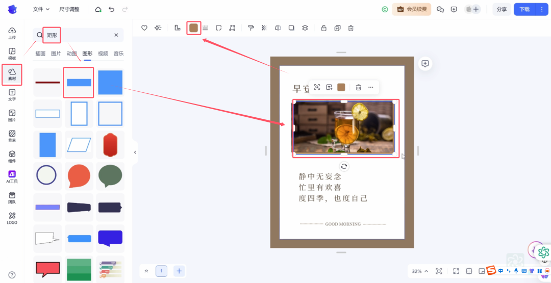The width and height of the screenshot is (551, 283).
Task: Click the AI sparkle icon in toolbar
Action: coord(158,28)
